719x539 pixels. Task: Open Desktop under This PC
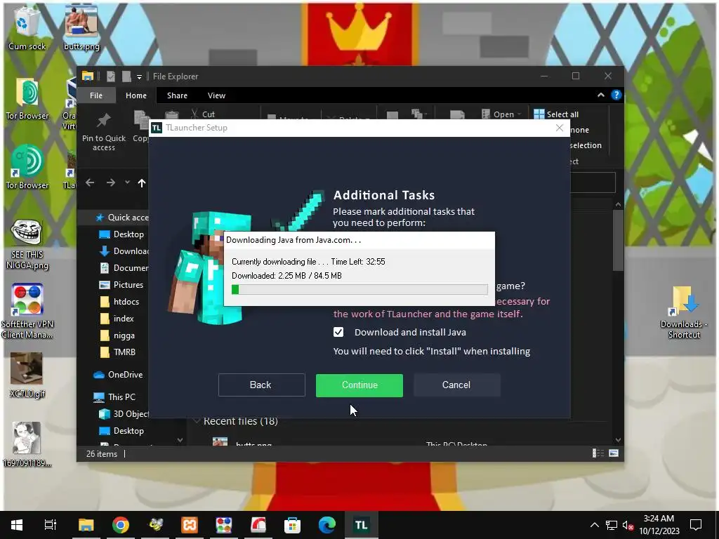pyautogui.click(x=121, y=431)
